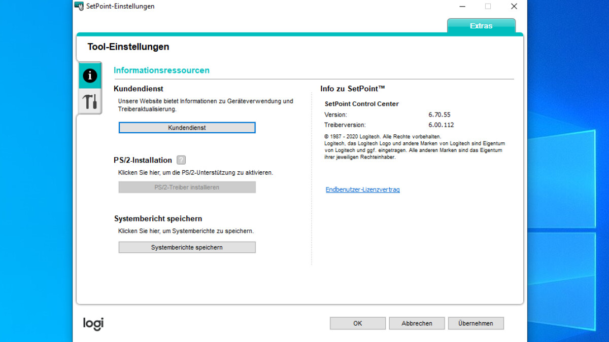This screenshot has height=342, width=609.
Task: Close the SetPoint-Einstellungen window
Action: tap(514, 7)
